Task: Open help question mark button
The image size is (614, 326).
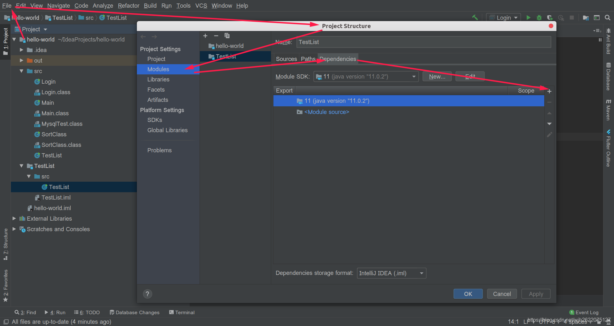Action: click(x=147, y=294)
